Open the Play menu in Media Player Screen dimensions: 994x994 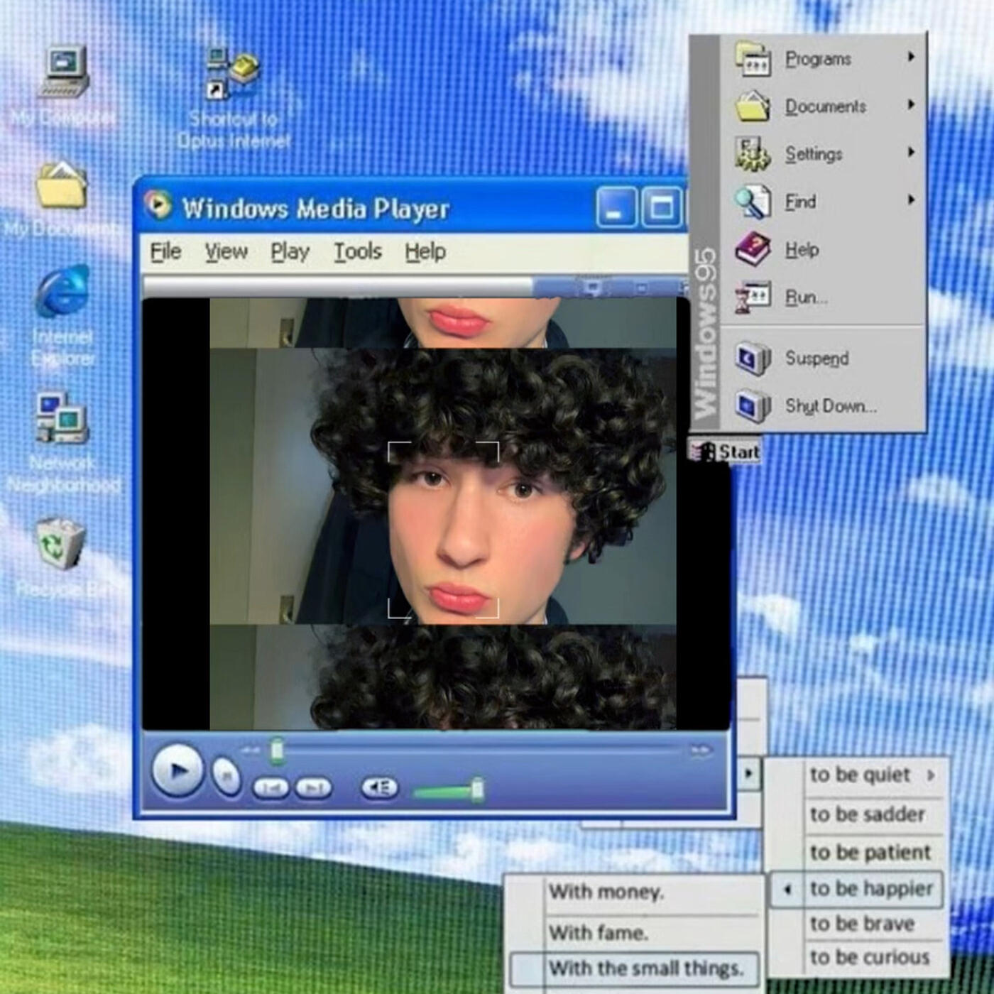tap(290, 252)
